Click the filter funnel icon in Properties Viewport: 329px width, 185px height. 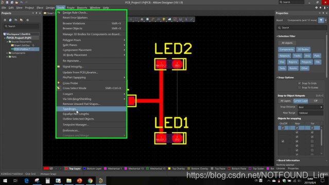[x=321, y=20]
